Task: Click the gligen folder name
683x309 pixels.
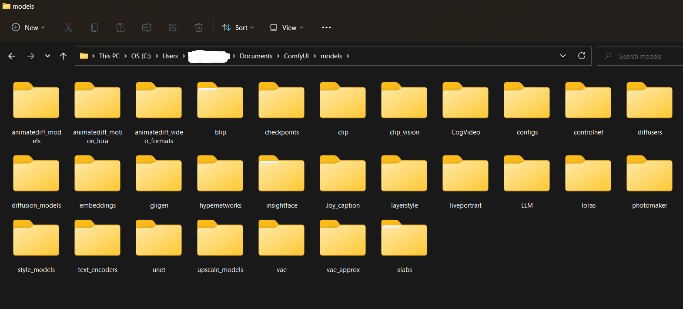Action: [159, 205]
